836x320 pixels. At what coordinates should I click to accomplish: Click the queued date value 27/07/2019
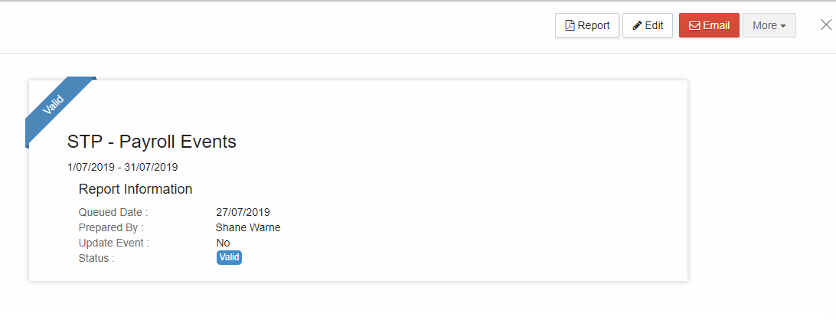click(243, 212)
